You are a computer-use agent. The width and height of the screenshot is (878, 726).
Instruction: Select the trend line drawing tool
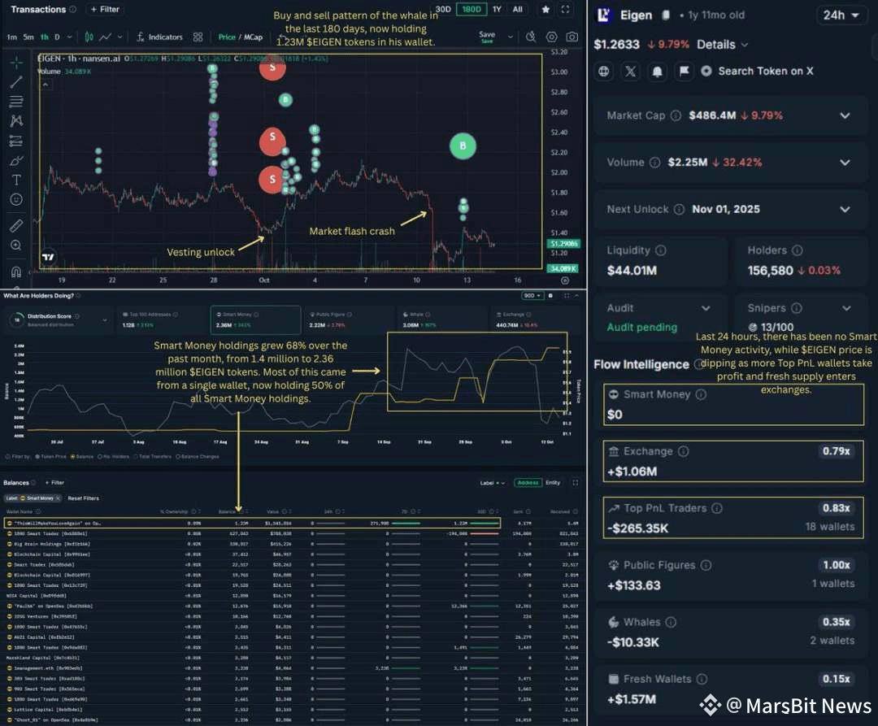(16, 82)
